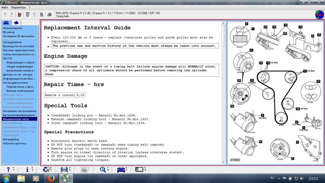Open Схемы электрических sidebar item
The image size is (325, 183).
coord(20,54)
